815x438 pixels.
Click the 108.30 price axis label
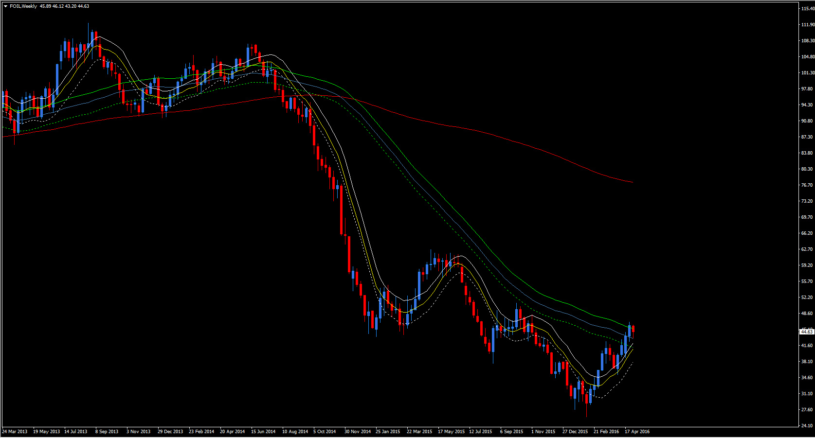click(x=807, y=41)
